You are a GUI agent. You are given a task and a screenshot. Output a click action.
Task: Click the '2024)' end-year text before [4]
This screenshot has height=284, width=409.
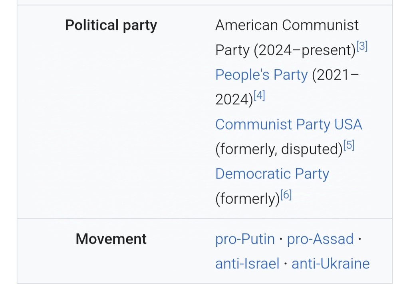tap(234, 100)
